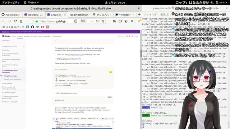Image resolution: width=230 pixels, height=129 pixels.
Task: Click the Firefox page vertical scrollbar
Action: tap(141, 53)
